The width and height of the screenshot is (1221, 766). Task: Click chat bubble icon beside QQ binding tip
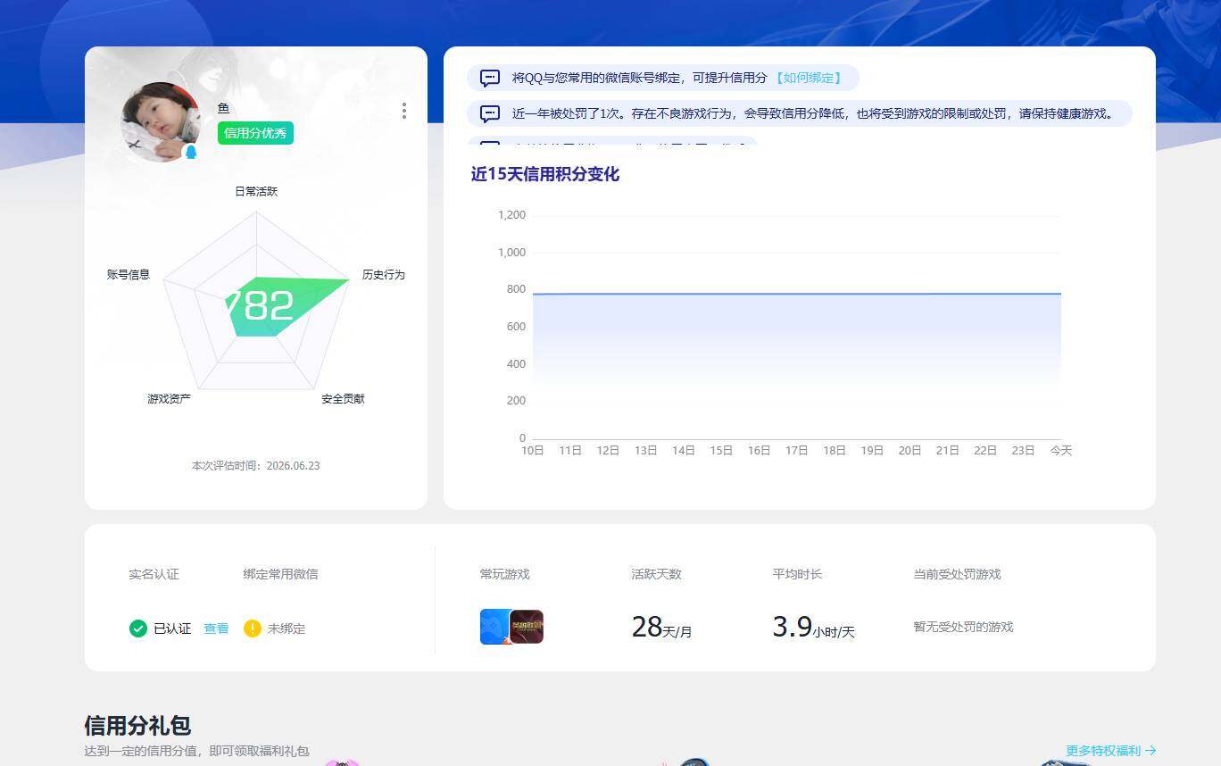pos(490,78)
